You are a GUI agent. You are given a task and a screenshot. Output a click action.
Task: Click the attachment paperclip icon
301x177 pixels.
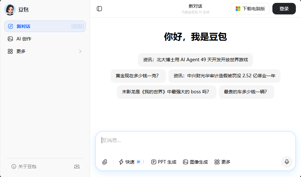click(105, 162)
